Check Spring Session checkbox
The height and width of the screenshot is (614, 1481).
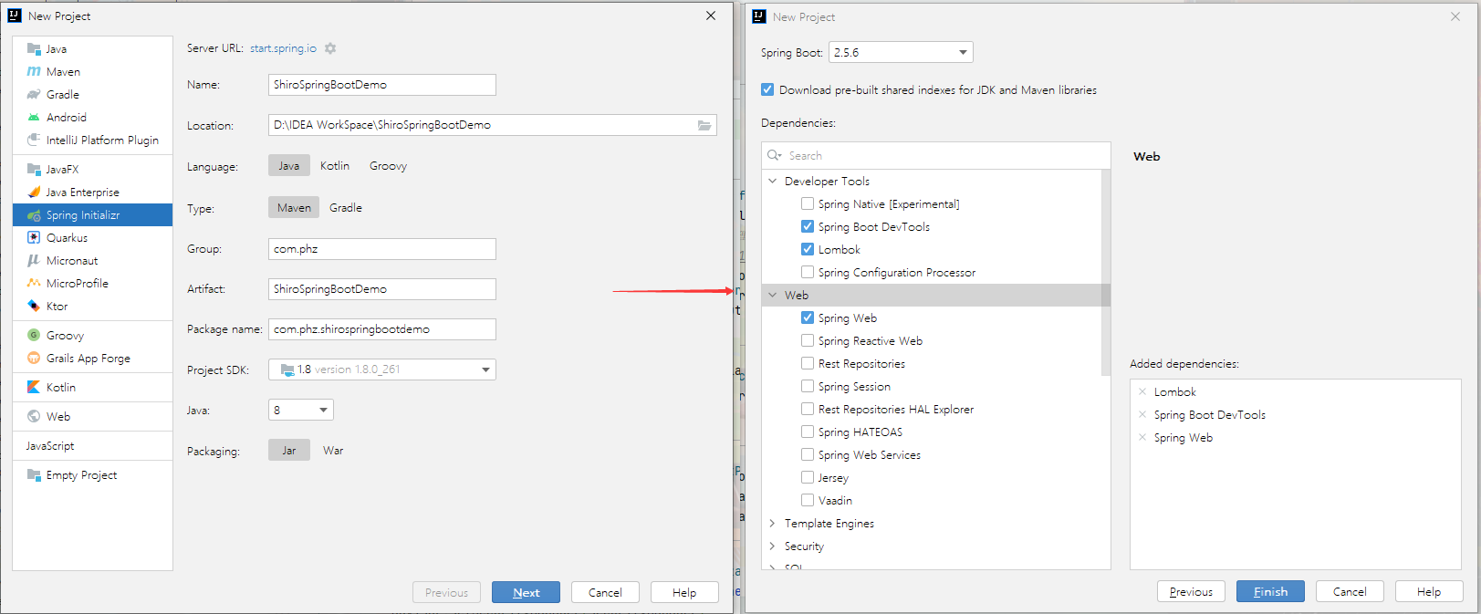click(x=808, y=387)
